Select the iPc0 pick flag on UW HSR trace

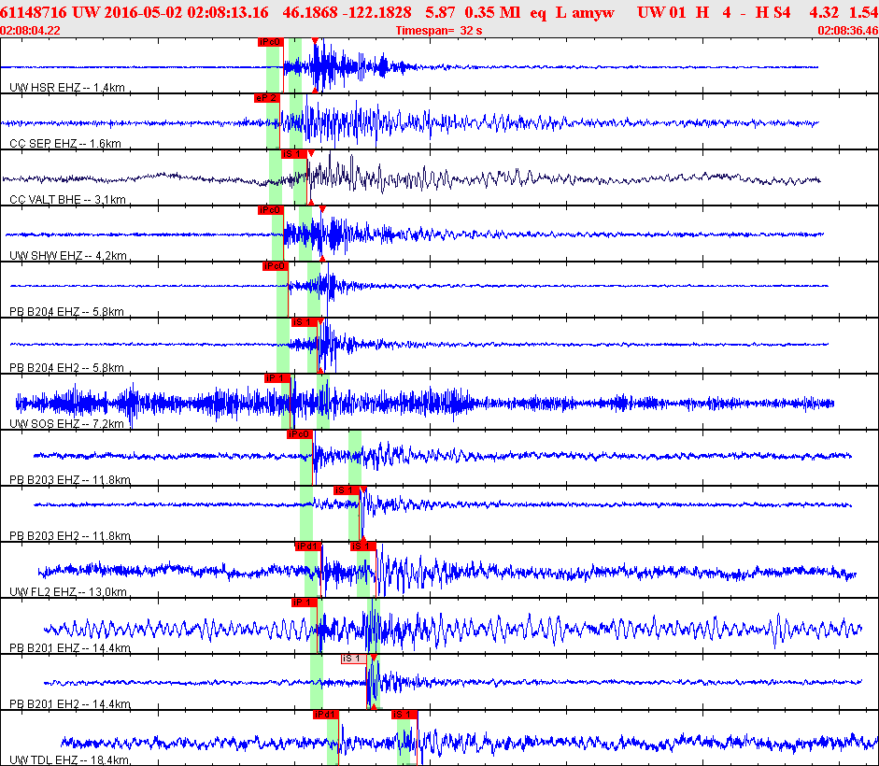click(x=270, y=42)
